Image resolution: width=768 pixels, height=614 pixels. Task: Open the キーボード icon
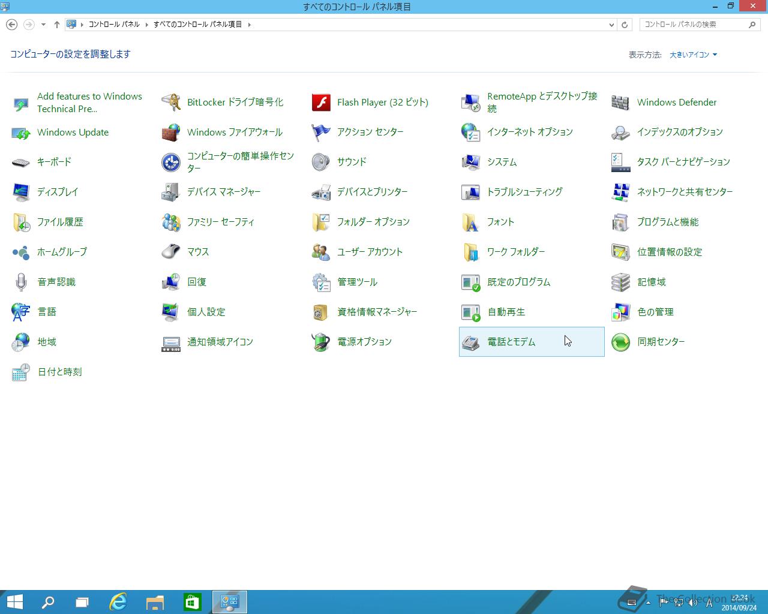21,162
